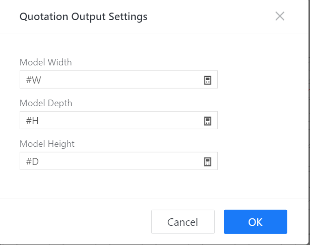310x245 pixels.
Task: Place cursor on the #D value text
Action: tap(32, 161)
